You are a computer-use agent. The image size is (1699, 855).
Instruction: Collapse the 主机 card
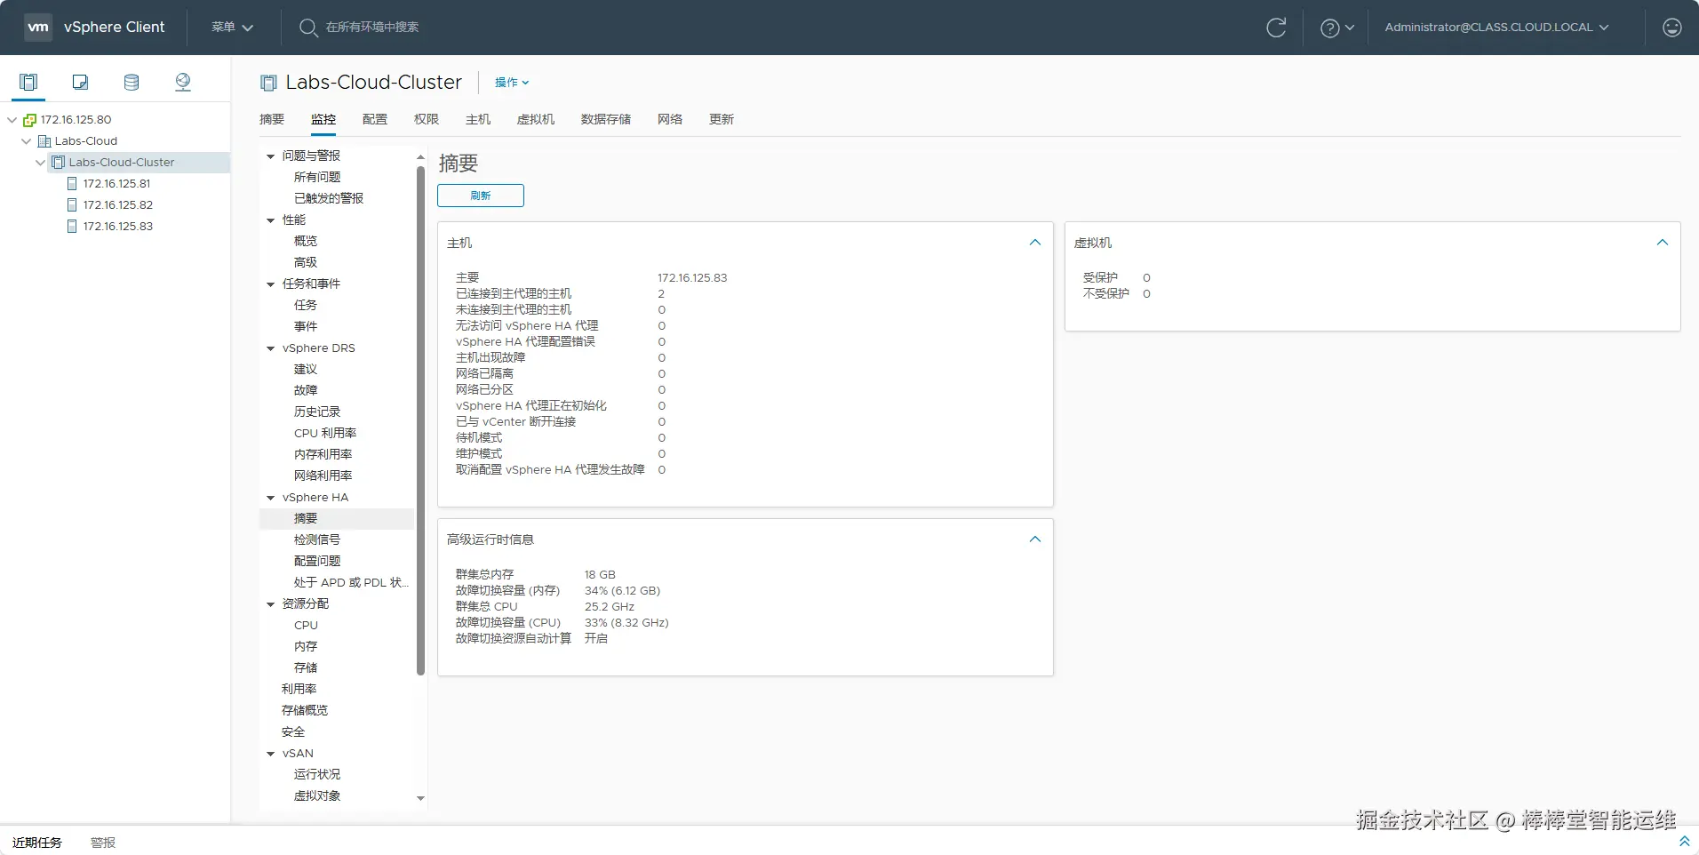1034,243
